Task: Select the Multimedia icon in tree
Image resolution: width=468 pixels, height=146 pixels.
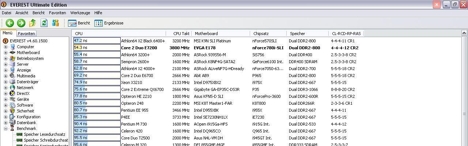Action: (12, 76)
